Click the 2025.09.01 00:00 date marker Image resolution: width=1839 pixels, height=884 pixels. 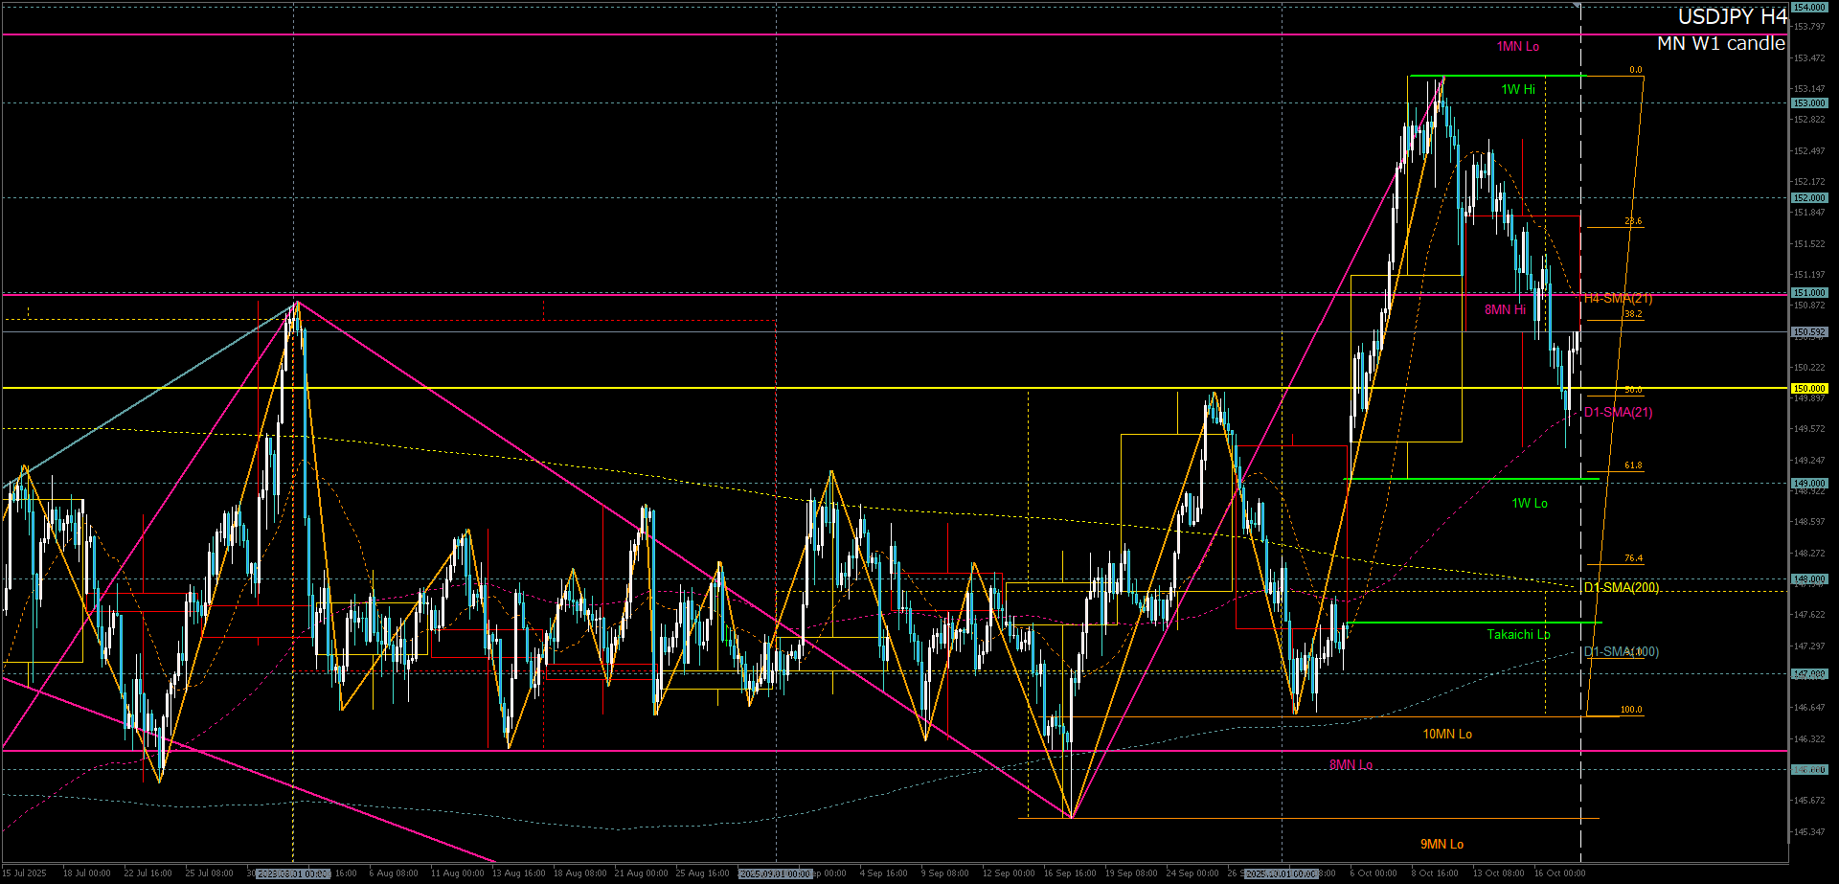[776, 873]
